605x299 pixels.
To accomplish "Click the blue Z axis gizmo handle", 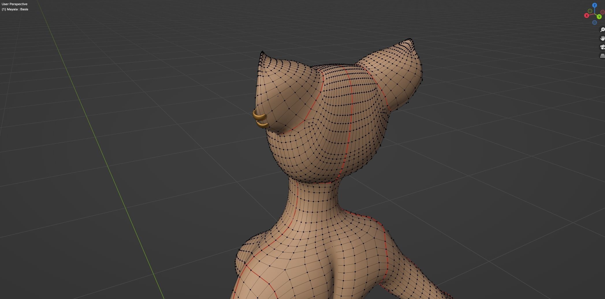I will (x=595, y=5).
